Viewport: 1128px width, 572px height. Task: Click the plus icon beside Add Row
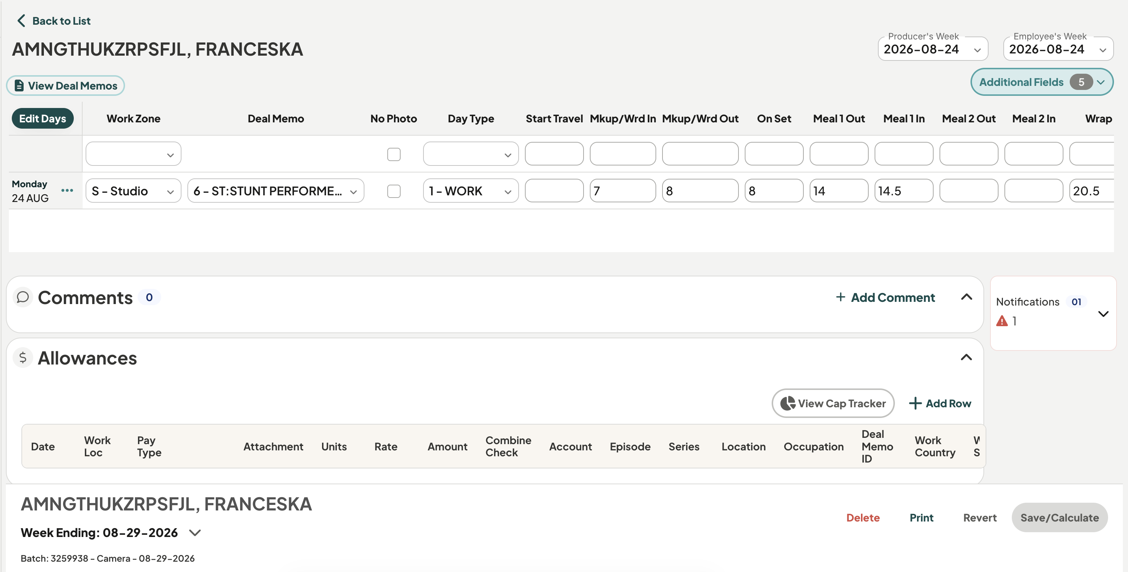915,403
